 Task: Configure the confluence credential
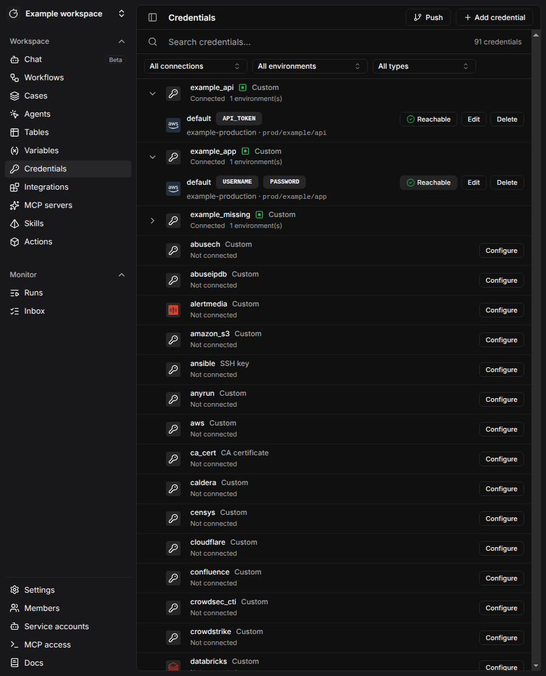click(501, 578)
